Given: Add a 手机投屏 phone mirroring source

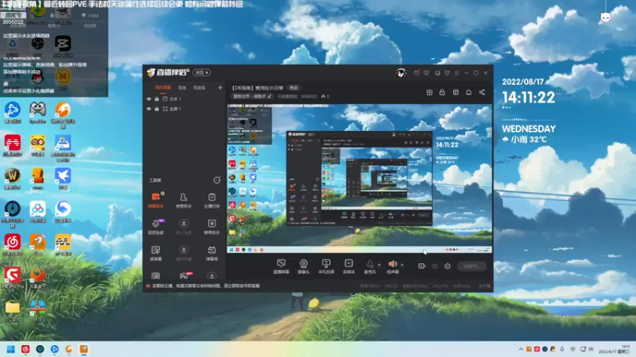Looking at the screenshot, I should coord(326,267).
